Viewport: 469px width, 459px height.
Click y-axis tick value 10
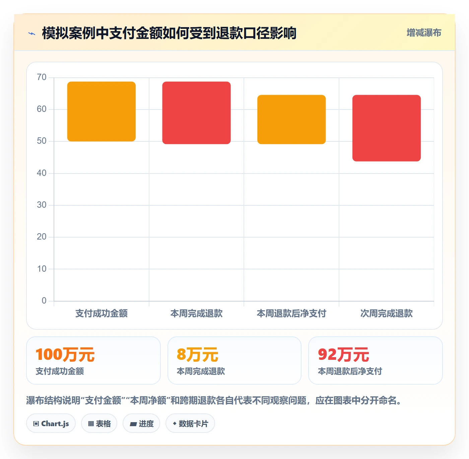pyautogui.click(x=42, y=269)
